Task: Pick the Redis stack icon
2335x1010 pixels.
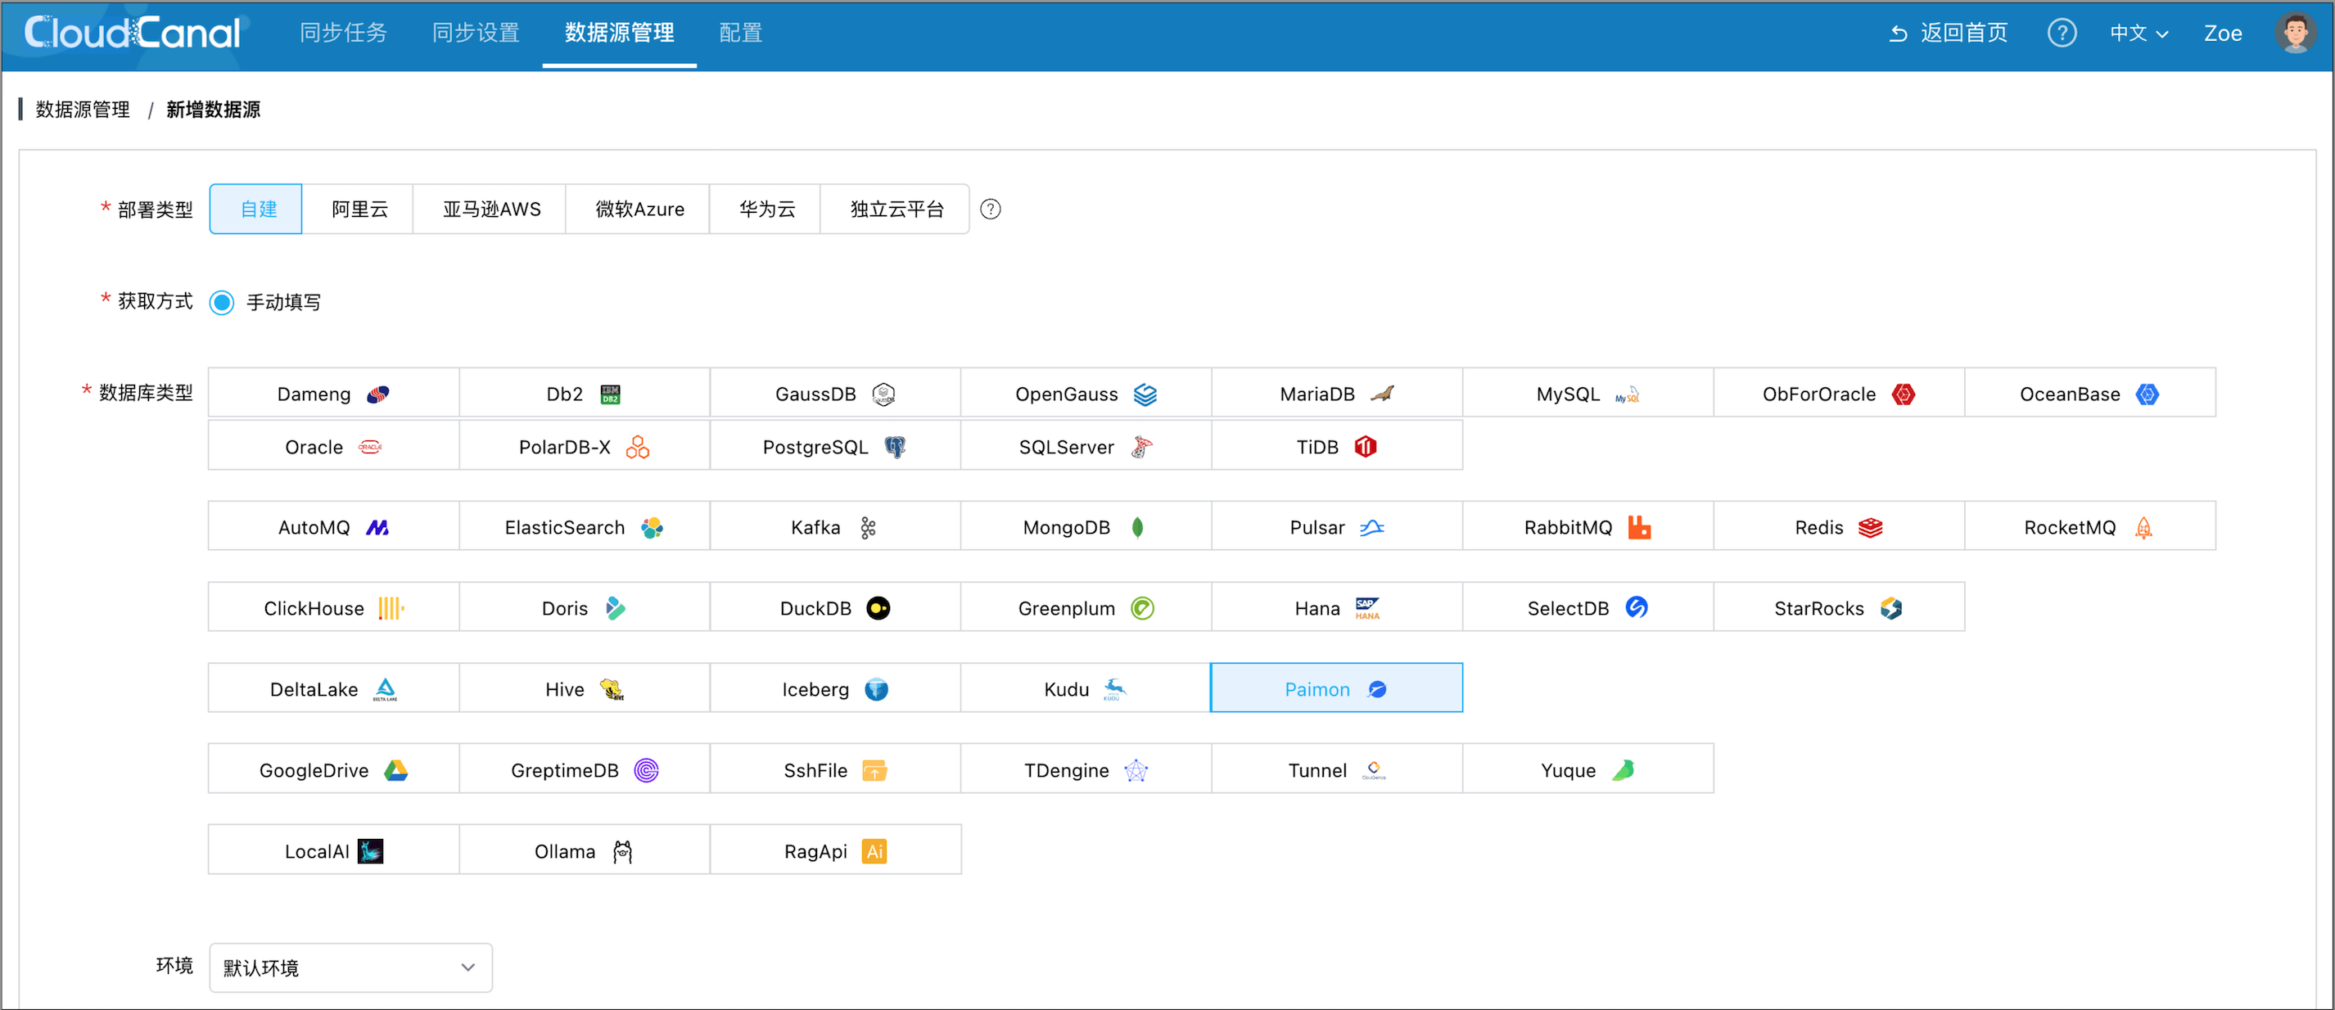Action: pos(1870,528)
